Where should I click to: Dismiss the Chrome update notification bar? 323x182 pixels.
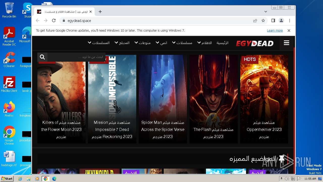tap(289, 31)
